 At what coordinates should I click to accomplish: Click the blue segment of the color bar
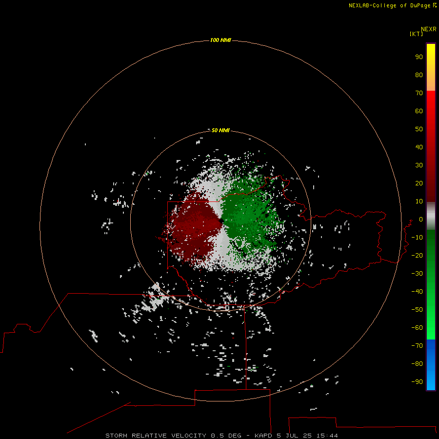tap(431, 364)
